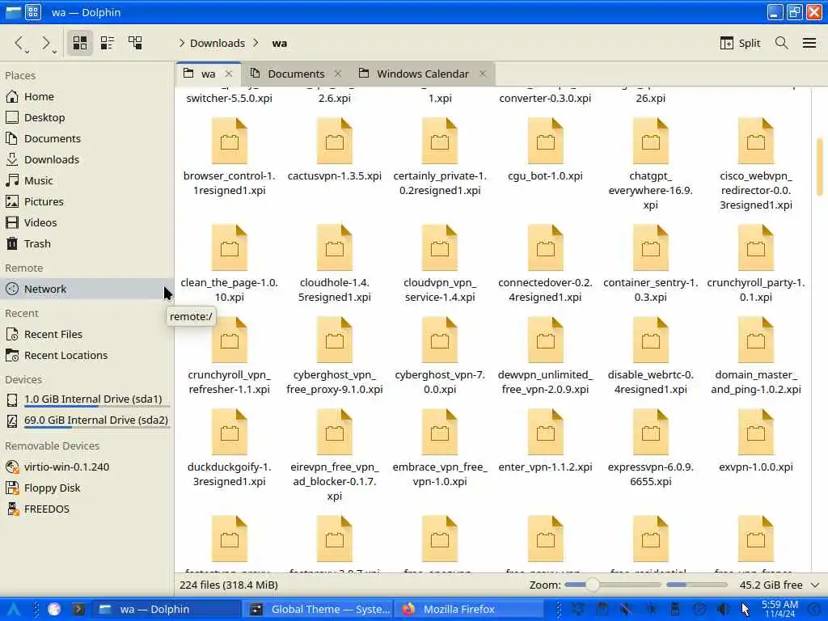
Task: Select domain_master_and_ping-1.0.2.xpi file icon
Action: coord(756,340)
